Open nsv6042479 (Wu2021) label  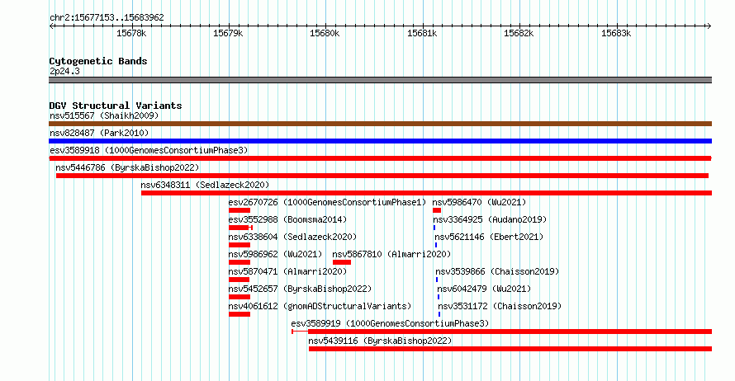tap(484, 289)
